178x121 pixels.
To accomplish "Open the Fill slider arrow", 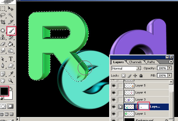I will 170,75.
